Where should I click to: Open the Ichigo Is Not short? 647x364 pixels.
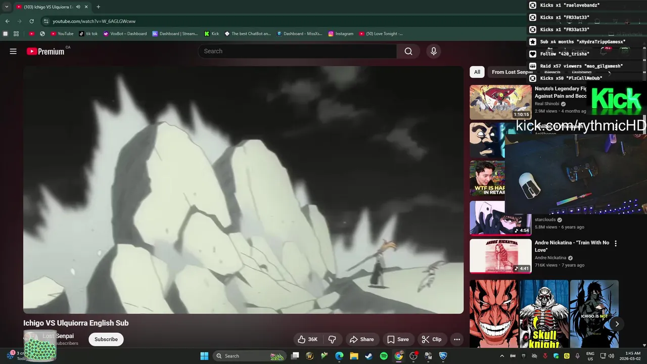tap(594, 314)
